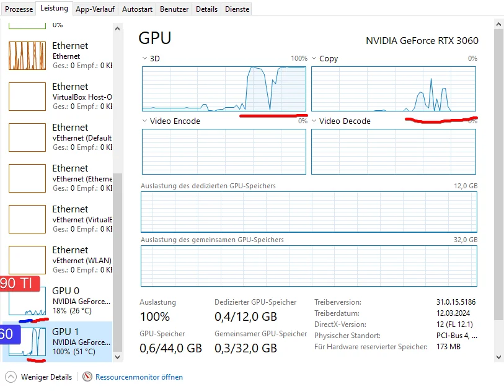Viewport: 504px width, 392px height.
Task: Collapse the Copy graph section
Action: click(313, 58)
